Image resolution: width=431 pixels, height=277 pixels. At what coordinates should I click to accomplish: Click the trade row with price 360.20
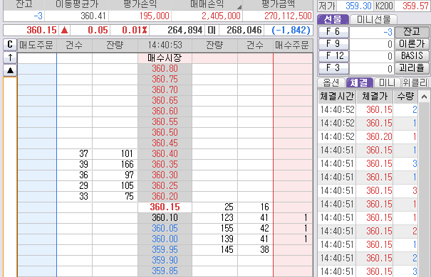[368, 136]
